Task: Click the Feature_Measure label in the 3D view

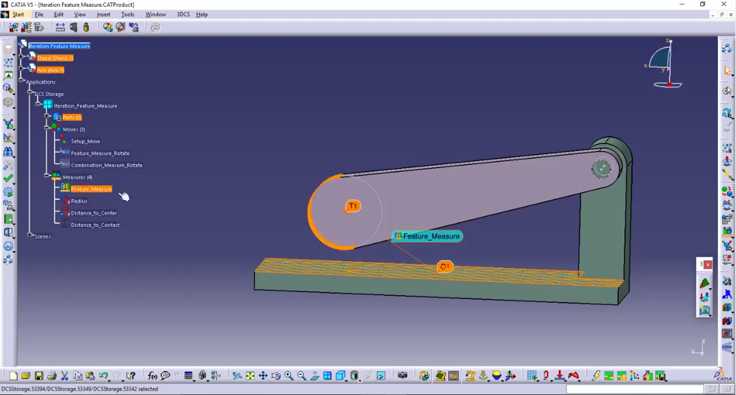Action: pyautogui.click(x=427, y=236)
